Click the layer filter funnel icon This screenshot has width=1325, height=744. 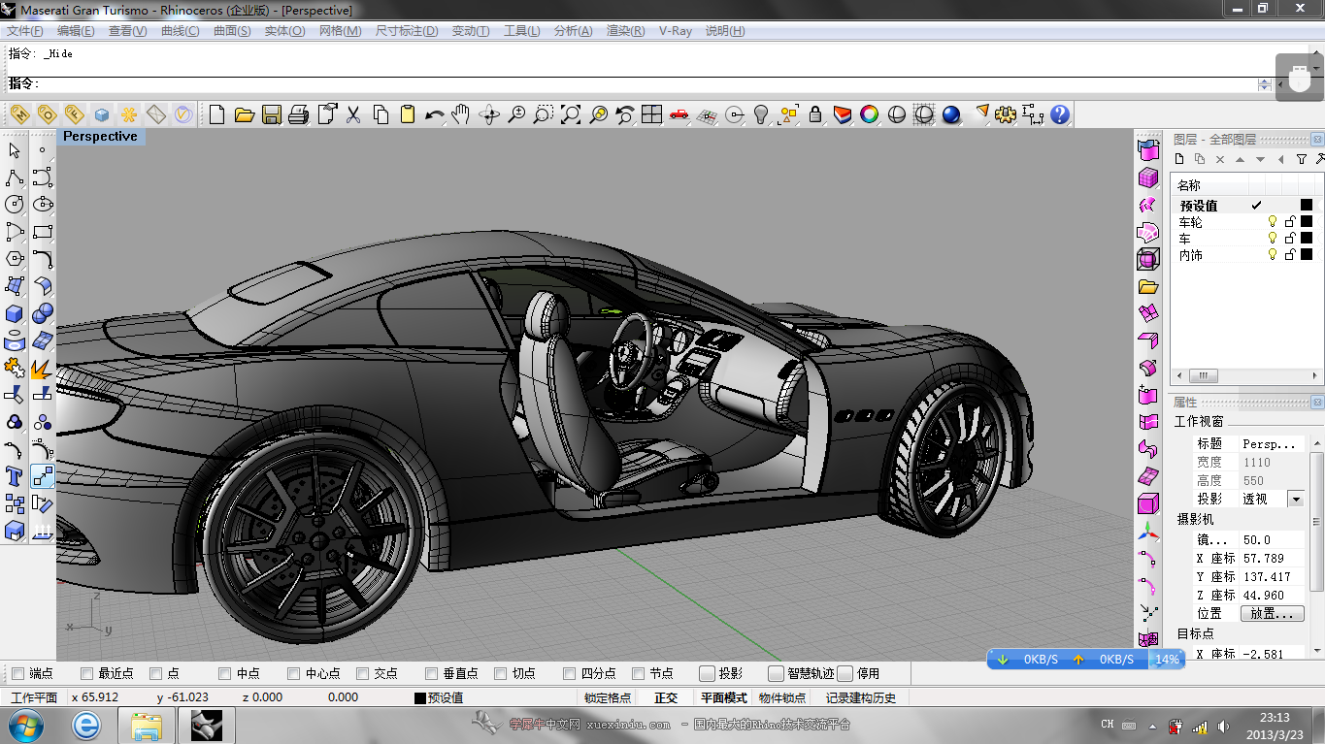coord(1302,159)
